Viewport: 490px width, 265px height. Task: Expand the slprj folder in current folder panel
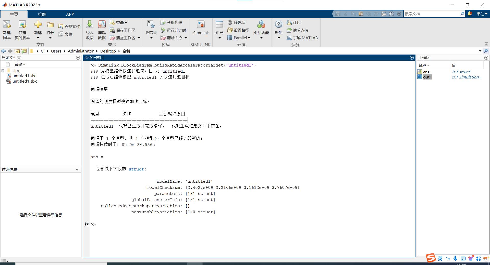point(3,71)
